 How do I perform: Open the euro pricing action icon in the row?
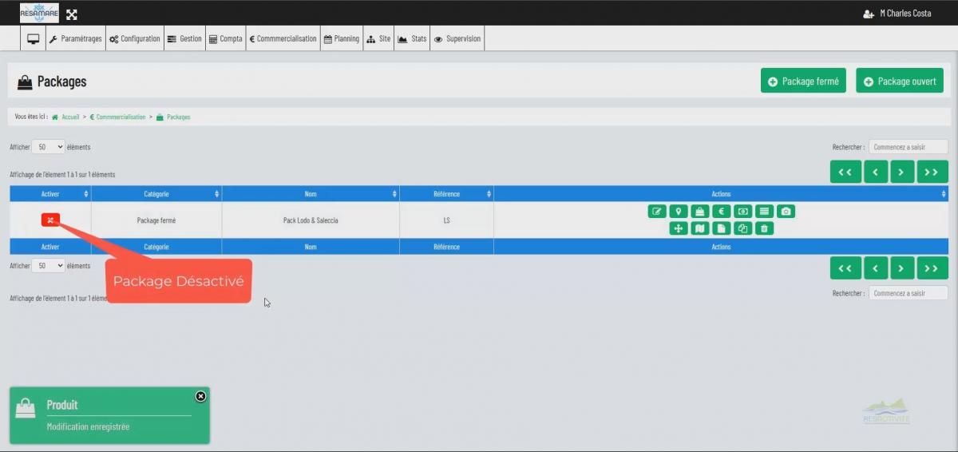click(x=721, y=212)
